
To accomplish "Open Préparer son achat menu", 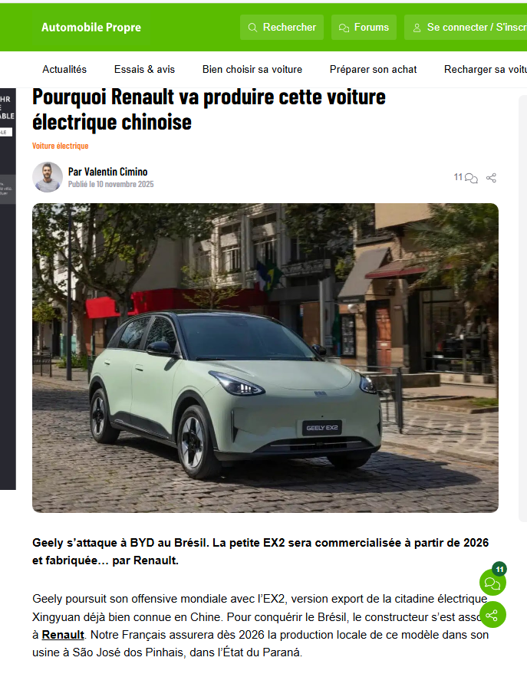I will pyautogui.click(x=374, y=69).
